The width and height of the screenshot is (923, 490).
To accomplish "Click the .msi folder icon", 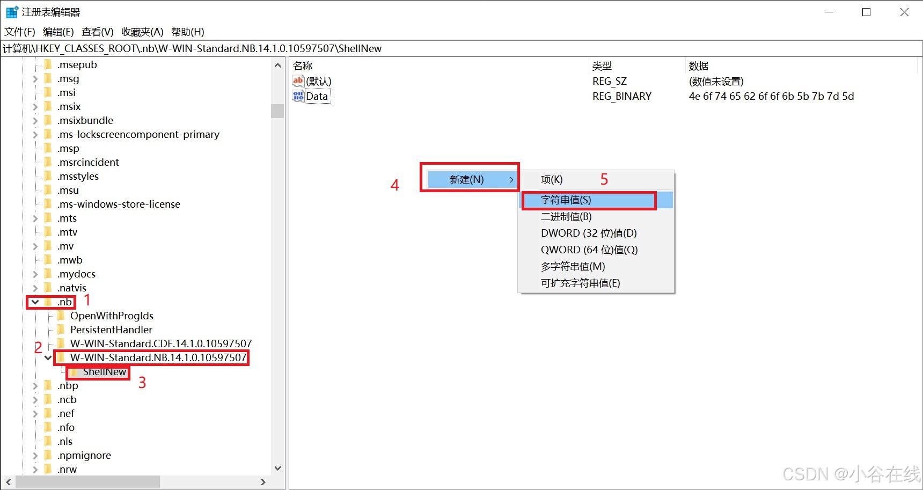I will tap(48, 92).
